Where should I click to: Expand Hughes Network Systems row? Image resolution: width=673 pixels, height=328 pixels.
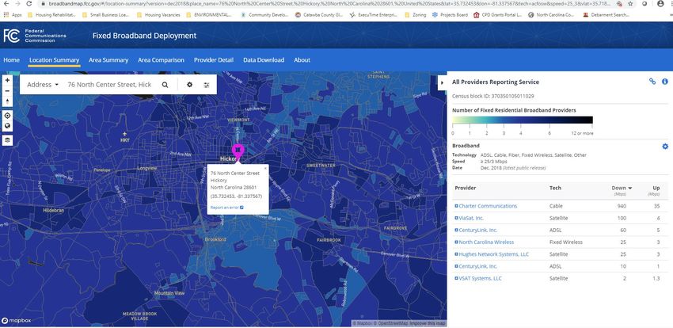(x=457, y=254)
